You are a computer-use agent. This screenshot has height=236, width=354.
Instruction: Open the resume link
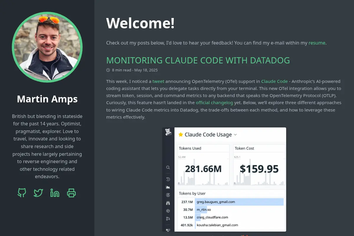(317, 43)
